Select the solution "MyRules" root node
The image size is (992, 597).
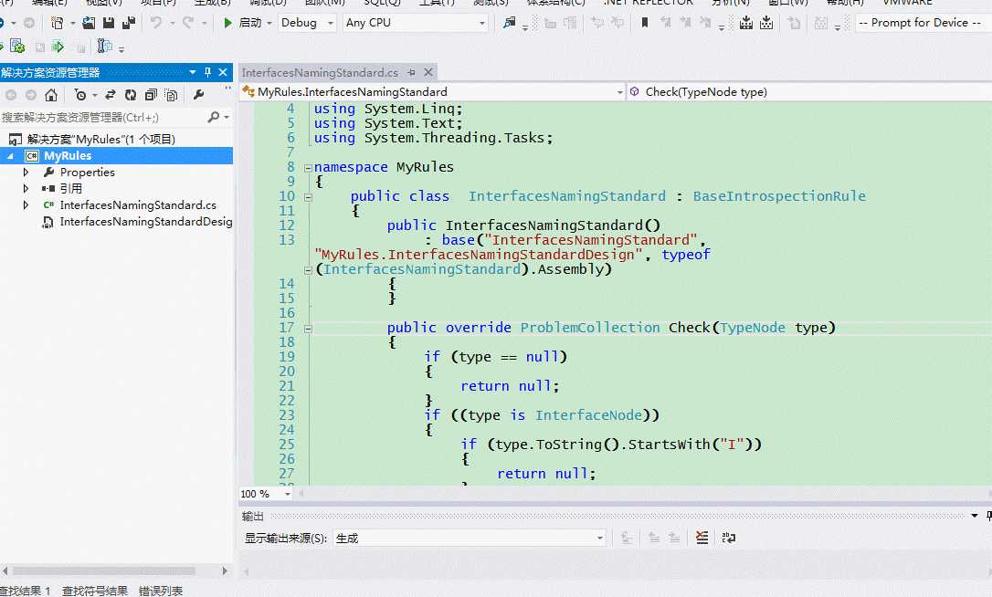point(101,139)
